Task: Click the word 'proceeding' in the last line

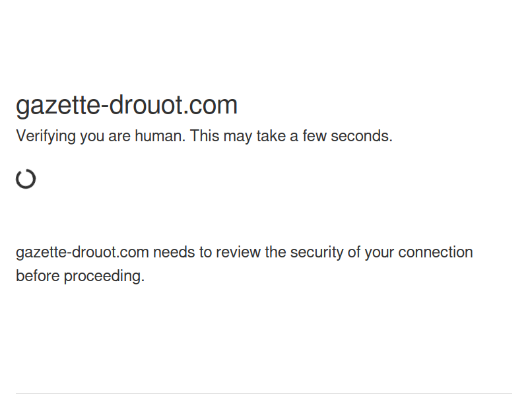Action: (x=104, y=276)
